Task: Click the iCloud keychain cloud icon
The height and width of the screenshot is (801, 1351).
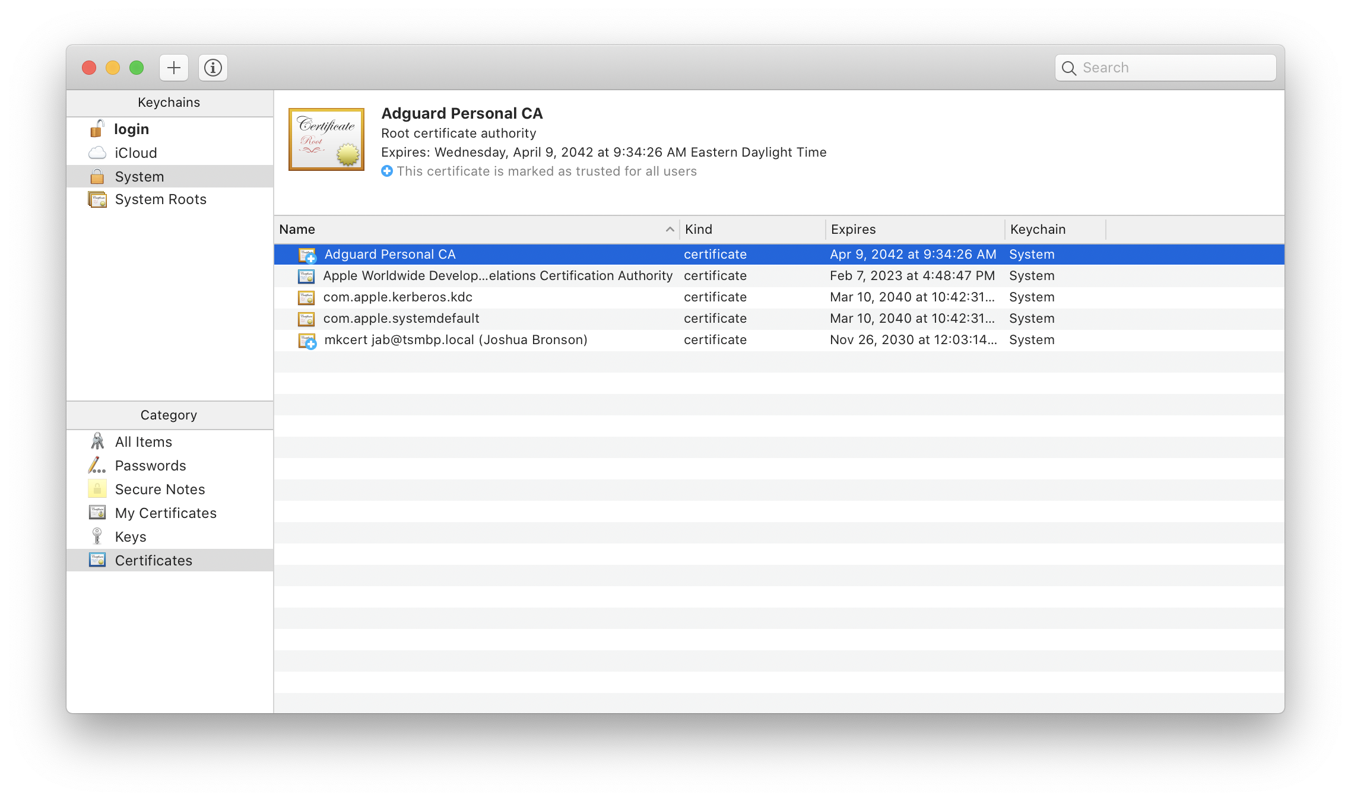Action: coord(97,152)
